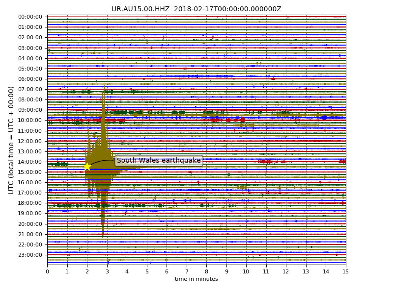
Task: Click the 16:00:00 time tick label
Action: coord(30,182)
